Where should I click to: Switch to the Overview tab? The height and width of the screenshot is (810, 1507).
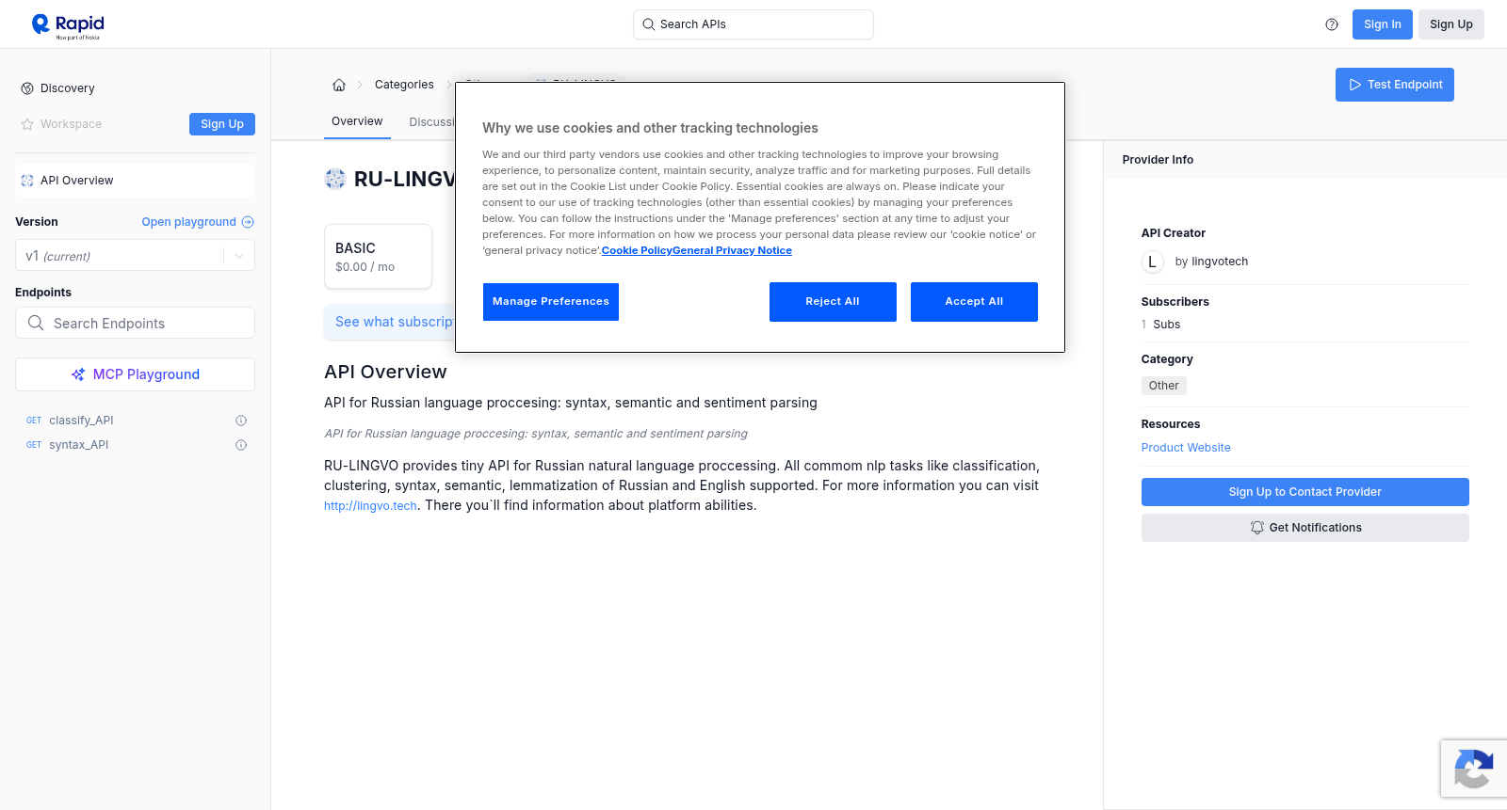coord(357,121)
